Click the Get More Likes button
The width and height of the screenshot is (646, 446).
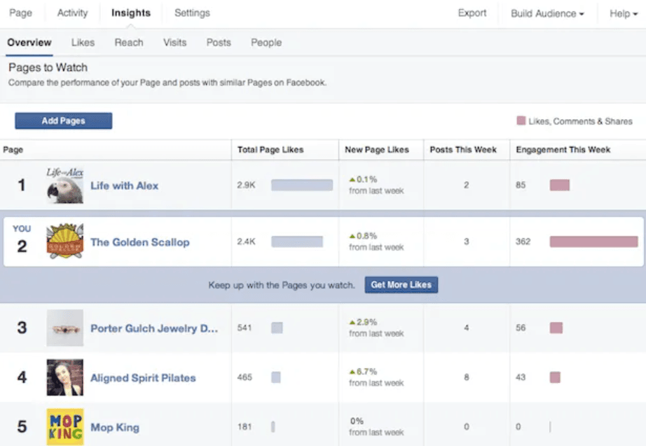[401, 284]
